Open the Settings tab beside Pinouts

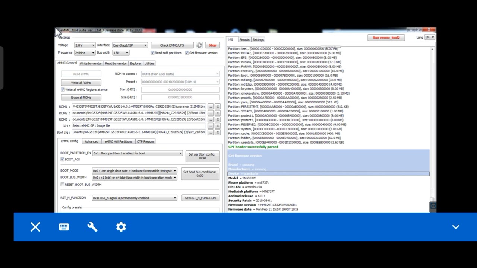point(258,39)
